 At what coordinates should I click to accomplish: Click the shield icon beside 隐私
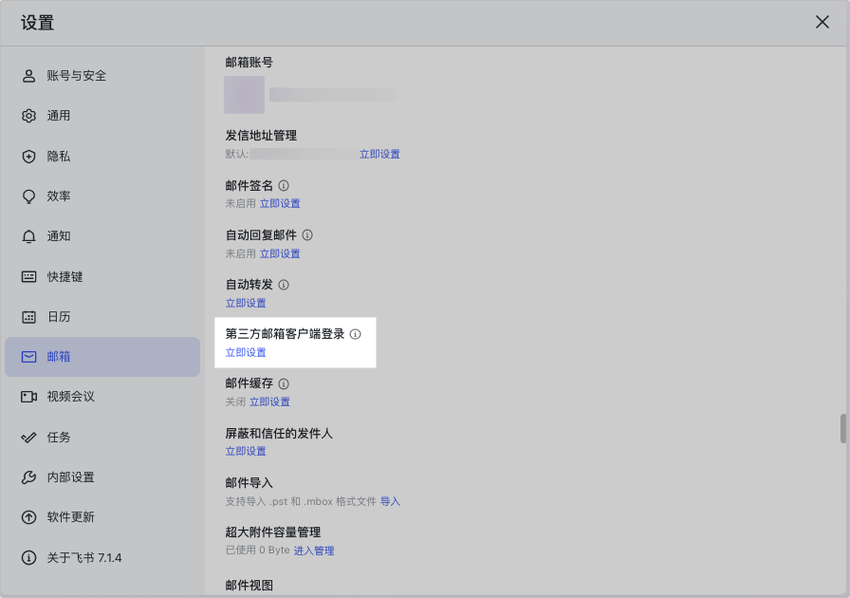28,157
